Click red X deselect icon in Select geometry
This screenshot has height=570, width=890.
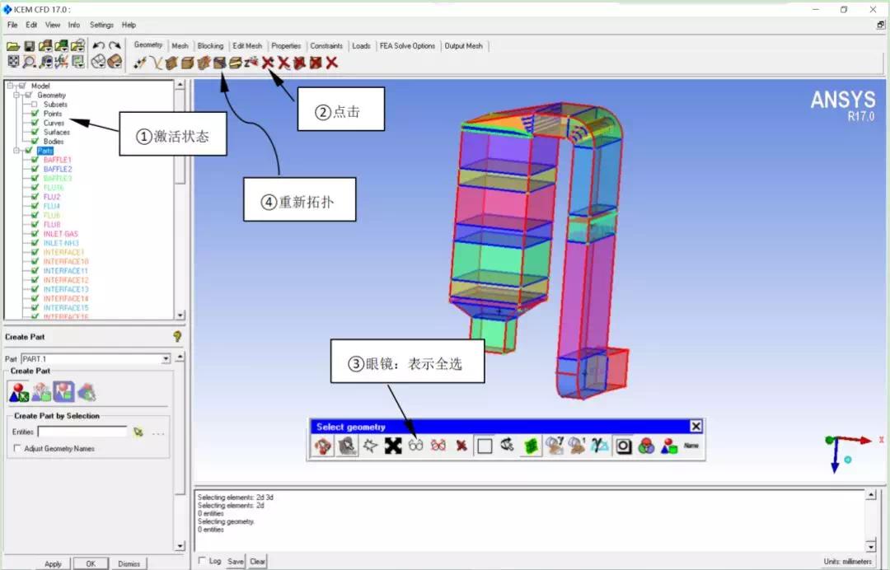coord(461,446)
